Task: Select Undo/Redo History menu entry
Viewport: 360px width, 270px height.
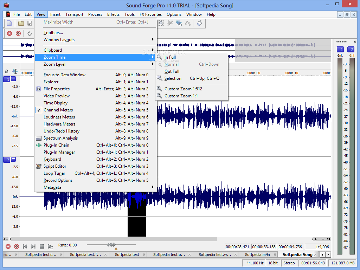Action: pos(96,131)
